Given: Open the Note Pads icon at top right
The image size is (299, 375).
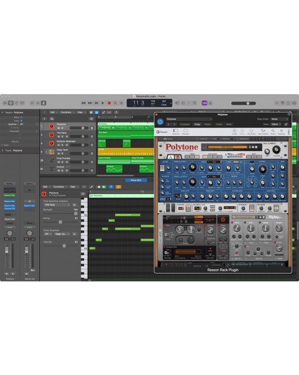Looking at the screenshot, I should tap(283, 103).
